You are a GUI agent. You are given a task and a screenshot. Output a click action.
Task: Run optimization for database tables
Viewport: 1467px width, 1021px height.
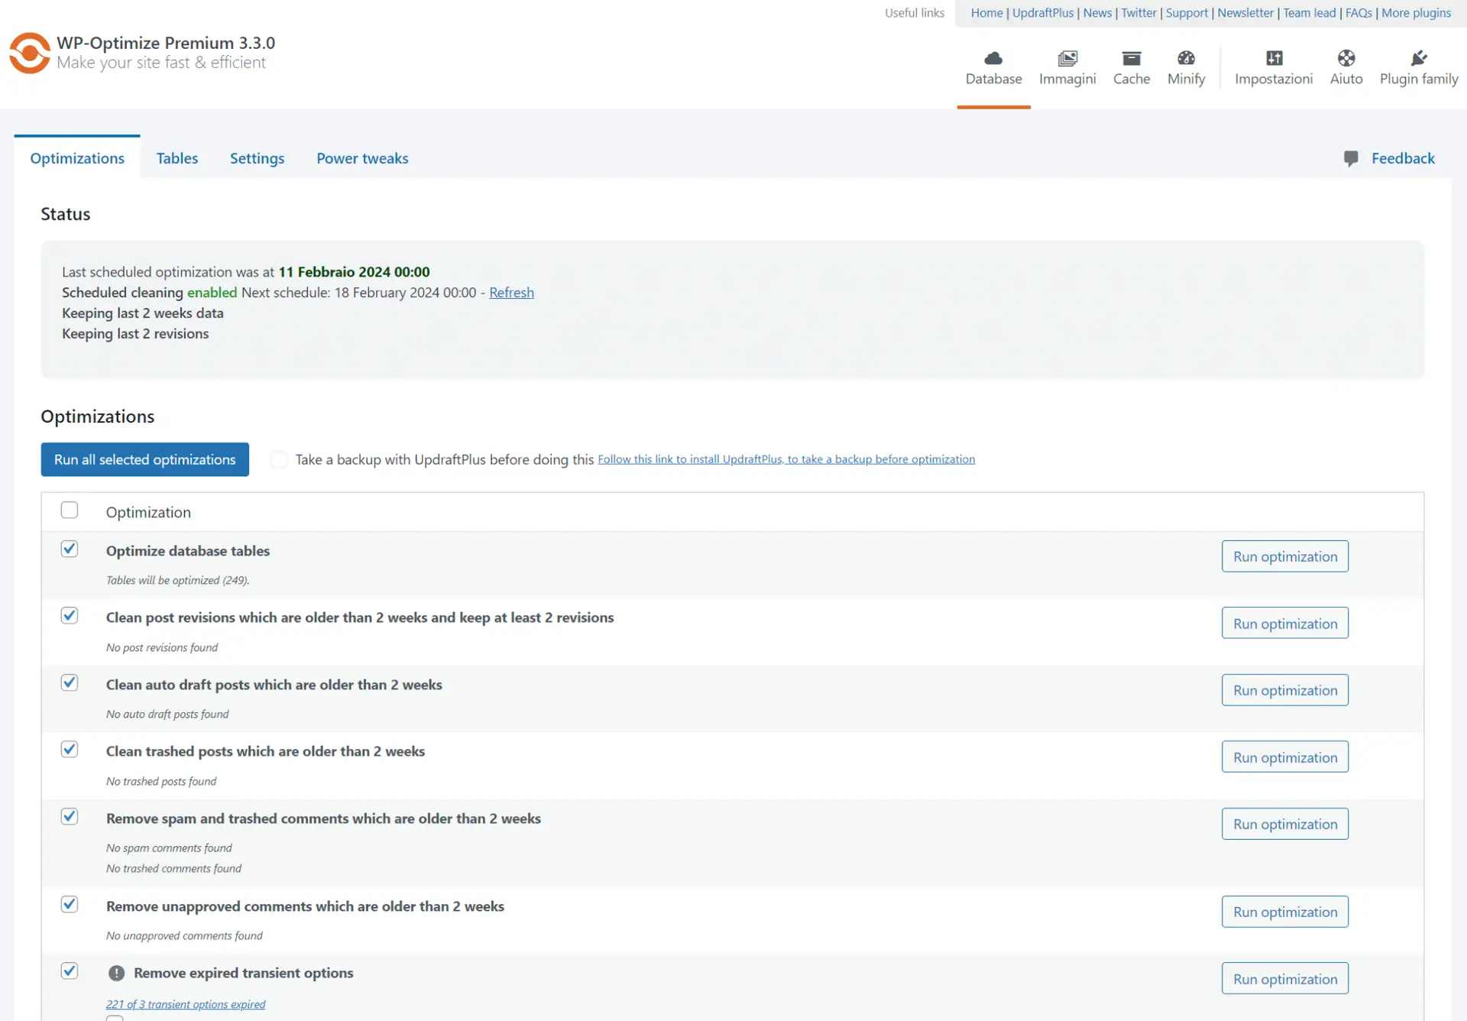coord(1285,556)
